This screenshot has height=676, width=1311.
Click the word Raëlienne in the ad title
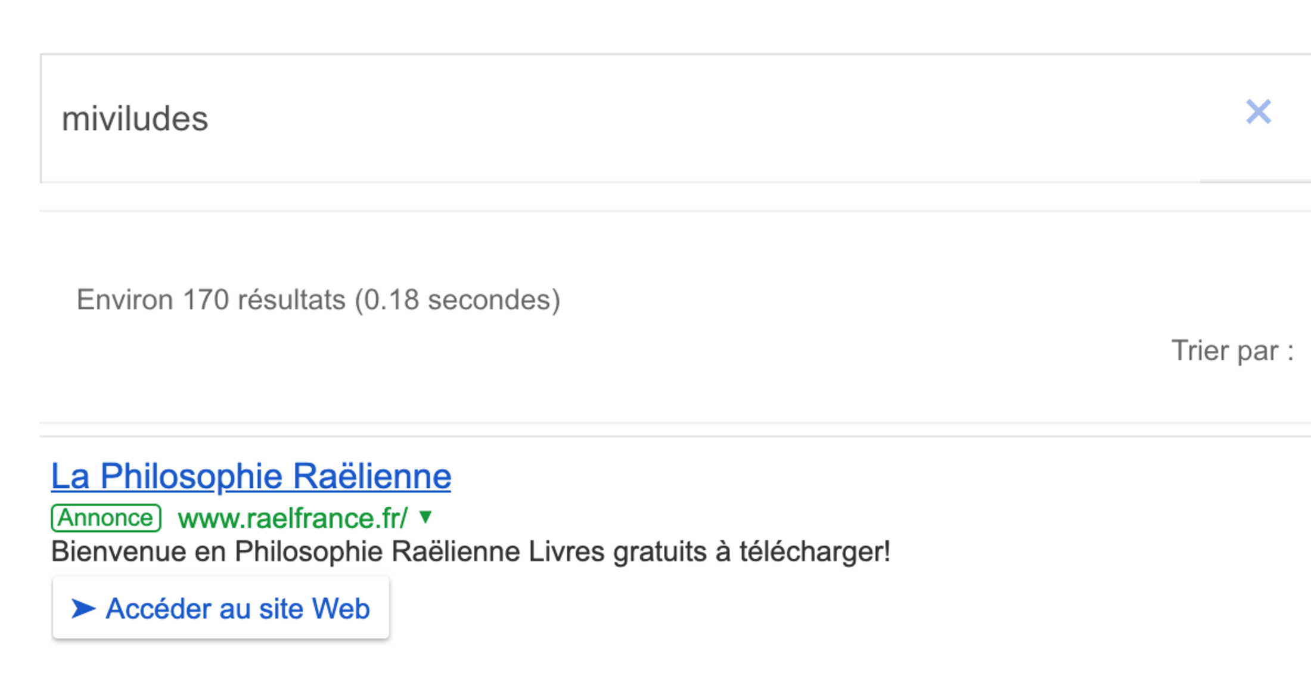coord(372,476)
